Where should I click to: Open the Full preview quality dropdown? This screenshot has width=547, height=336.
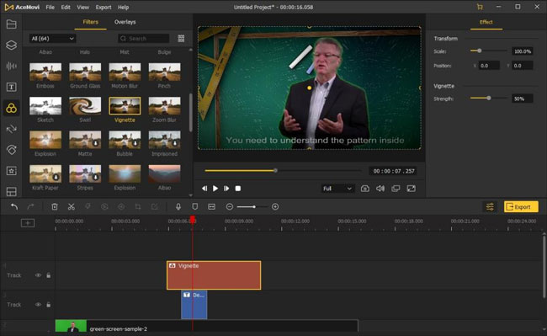[337, 189]
